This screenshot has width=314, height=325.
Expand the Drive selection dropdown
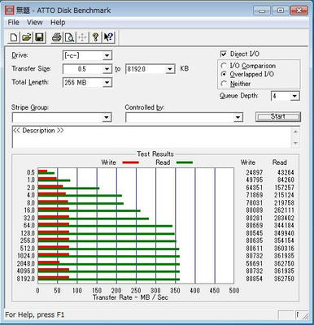point(107,55)
